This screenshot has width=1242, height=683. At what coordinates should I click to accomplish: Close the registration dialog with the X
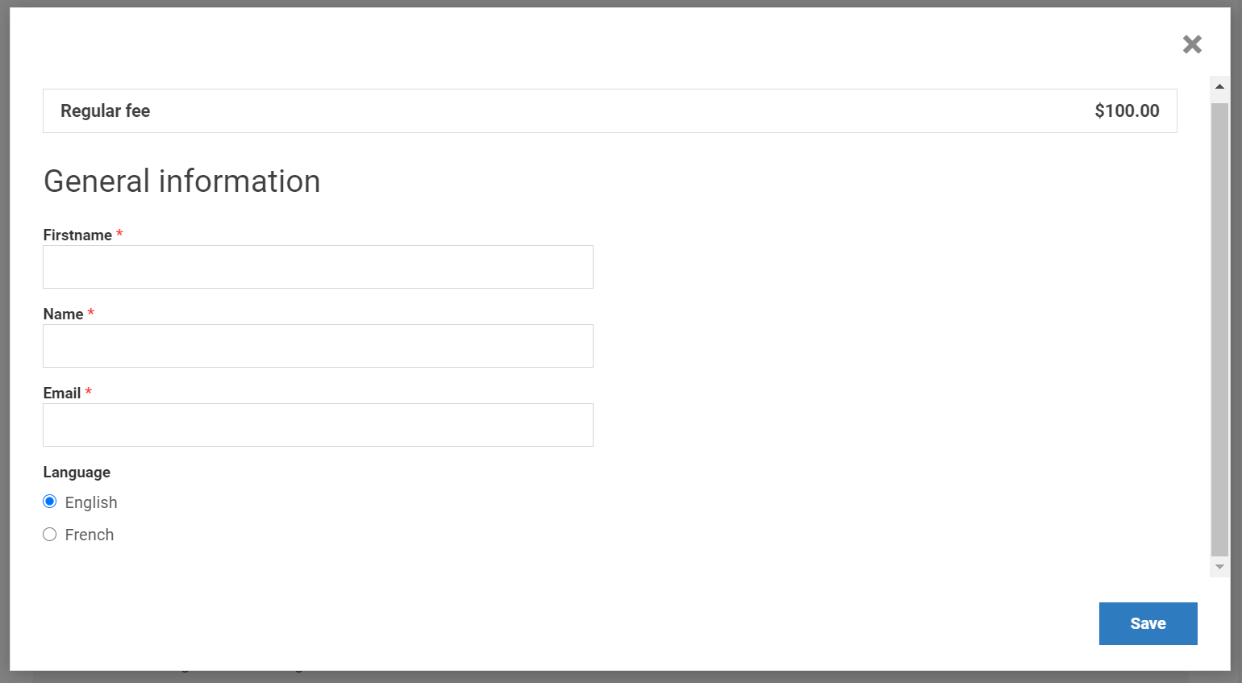[x=1192, y=44]
